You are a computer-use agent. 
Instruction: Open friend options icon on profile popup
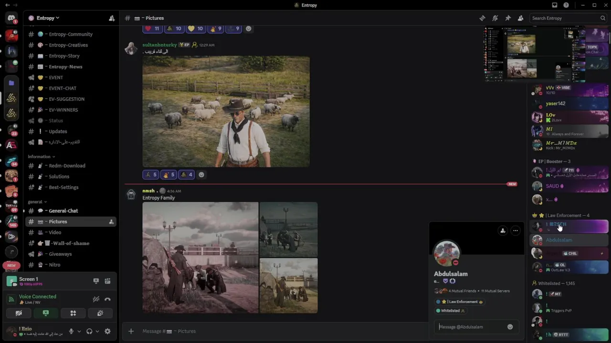[503, 231]
